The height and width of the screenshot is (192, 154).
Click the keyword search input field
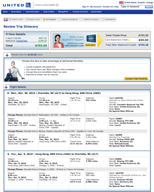(x=132, y=7)
